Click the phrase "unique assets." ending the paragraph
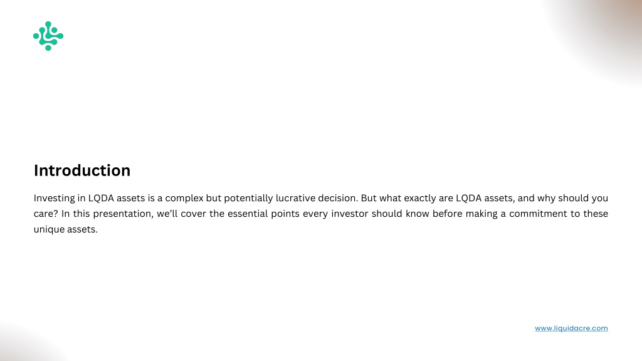 tap(65, 229)
